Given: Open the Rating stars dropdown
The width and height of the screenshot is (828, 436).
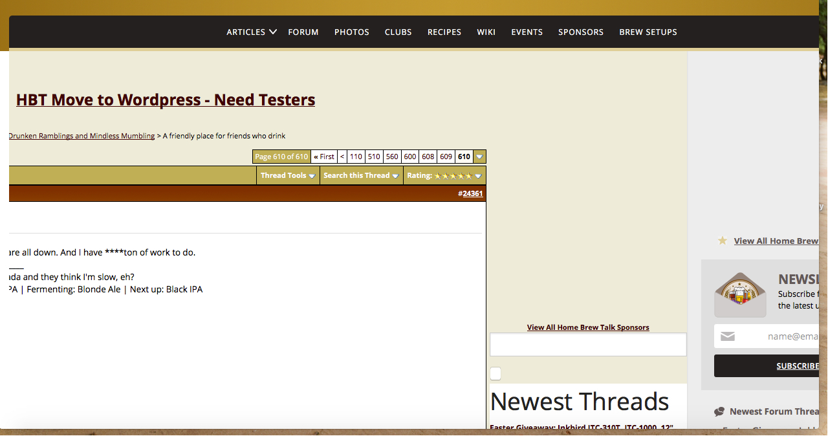Looking at the screenshot, I should pyautogui.click(x=444, y=175).
